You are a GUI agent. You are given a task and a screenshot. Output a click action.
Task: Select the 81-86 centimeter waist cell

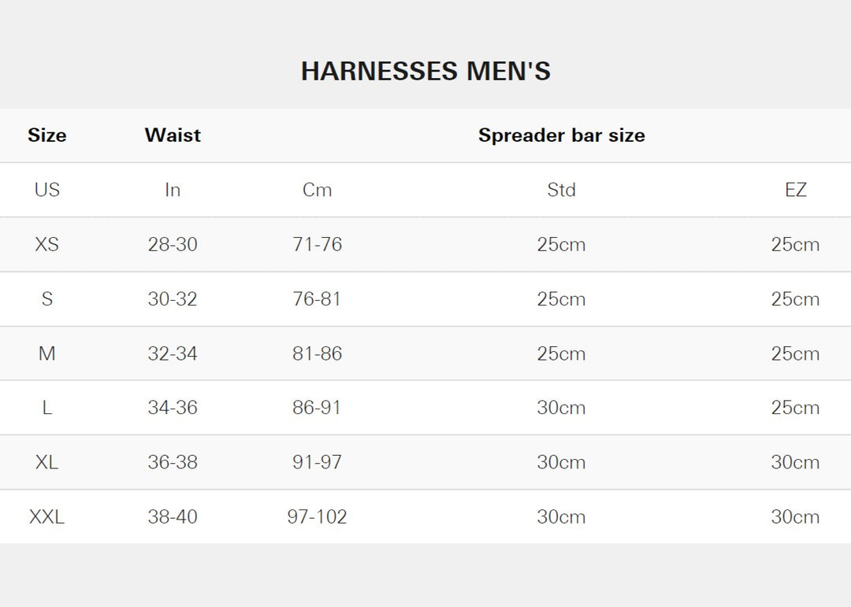[x=317, y=353]
